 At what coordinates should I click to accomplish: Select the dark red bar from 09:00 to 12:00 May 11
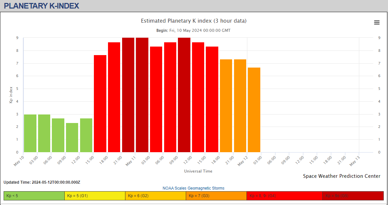184,95
